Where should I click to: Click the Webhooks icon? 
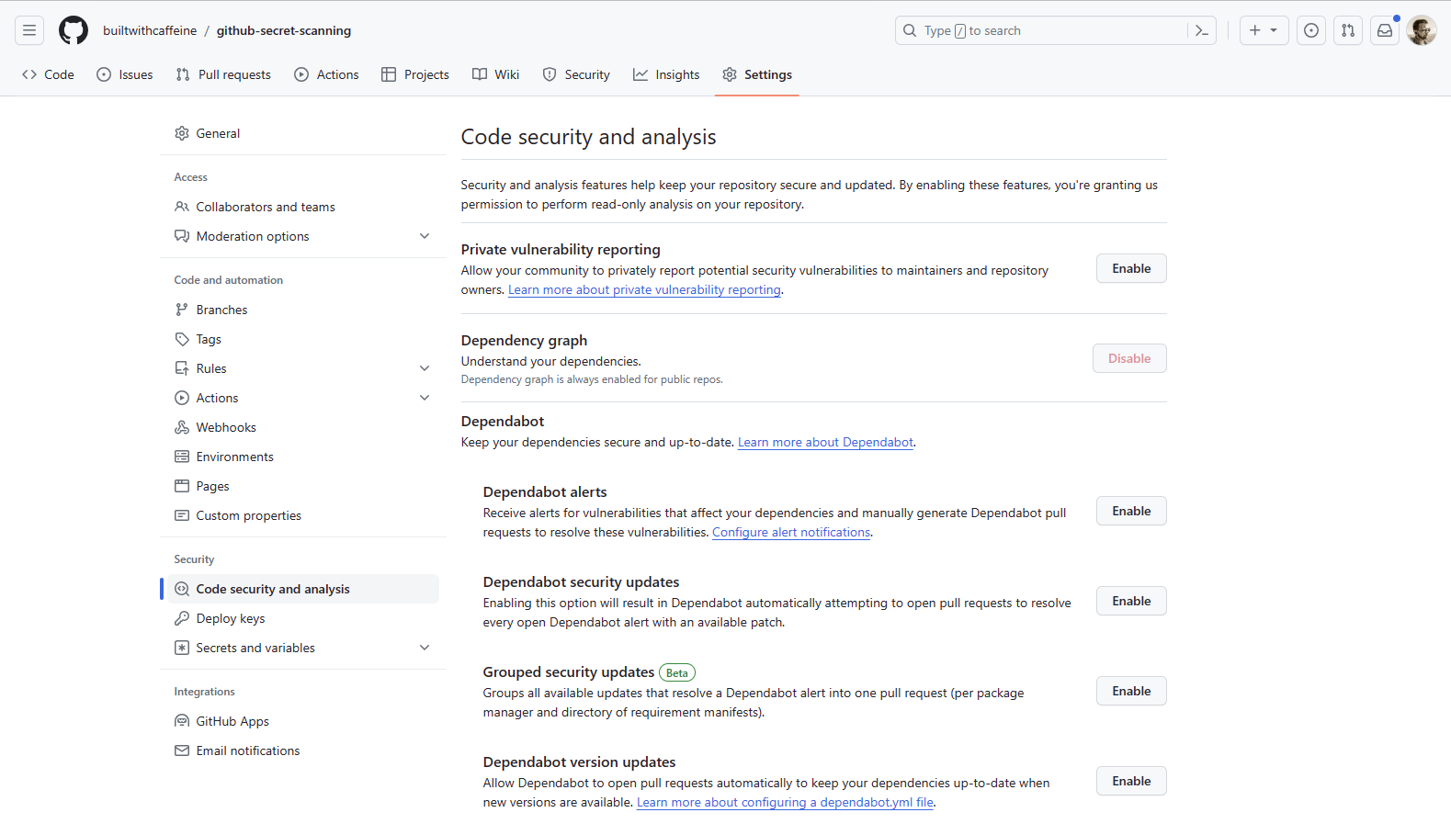[182, 427]
